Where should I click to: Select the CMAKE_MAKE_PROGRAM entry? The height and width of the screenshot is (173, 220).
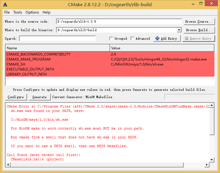tap(28, 59)
